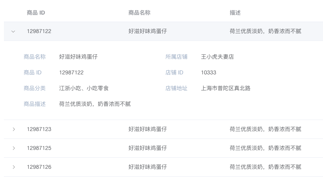Click shop ID value 10333
Image resolution: width=323 pixels, height=181 pixels.
coord(208,72)
